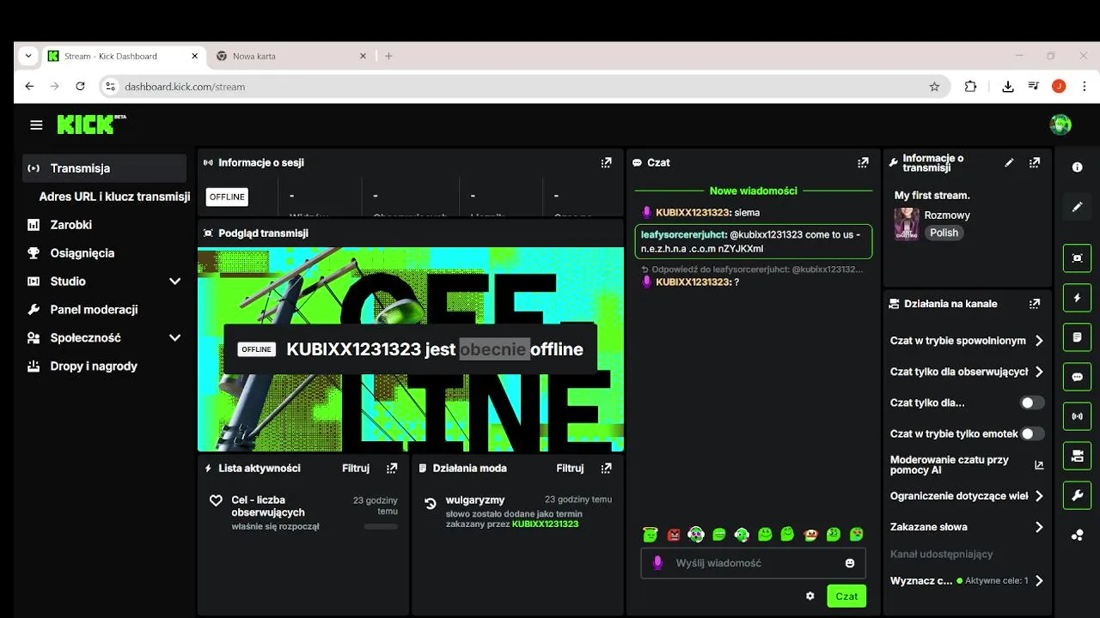Toggle the chat bubble icon in the right rail
The width and height of the screenshot is (1100, 618).
pyautogui.click(x=1077, y=377)
